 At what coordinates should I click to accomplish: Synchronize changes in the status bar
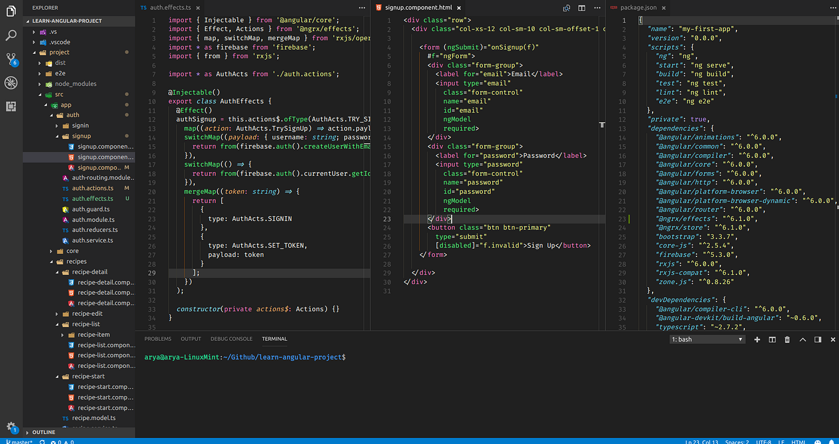point(42,442)
